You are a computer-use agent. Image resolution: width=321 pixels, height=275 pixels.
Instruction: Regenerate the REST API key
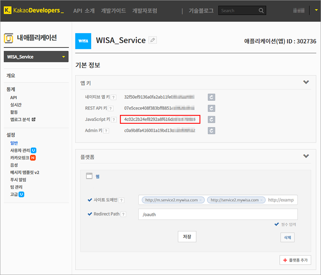click(212, 108)
